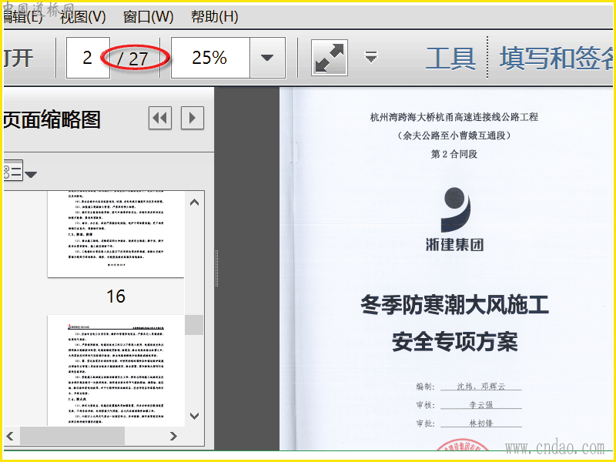Collapse thumbnails panel with double-left arrow
This screenshot has width=616, height=462.
click(160, 118)
